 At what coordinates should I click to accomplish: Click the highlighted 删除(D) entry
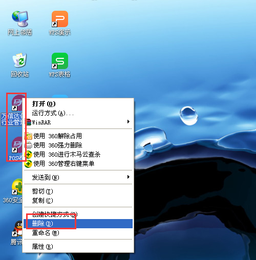pos(78,224)
